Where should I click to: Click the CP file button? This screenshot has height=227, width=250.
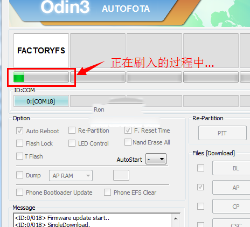(231, 206)
